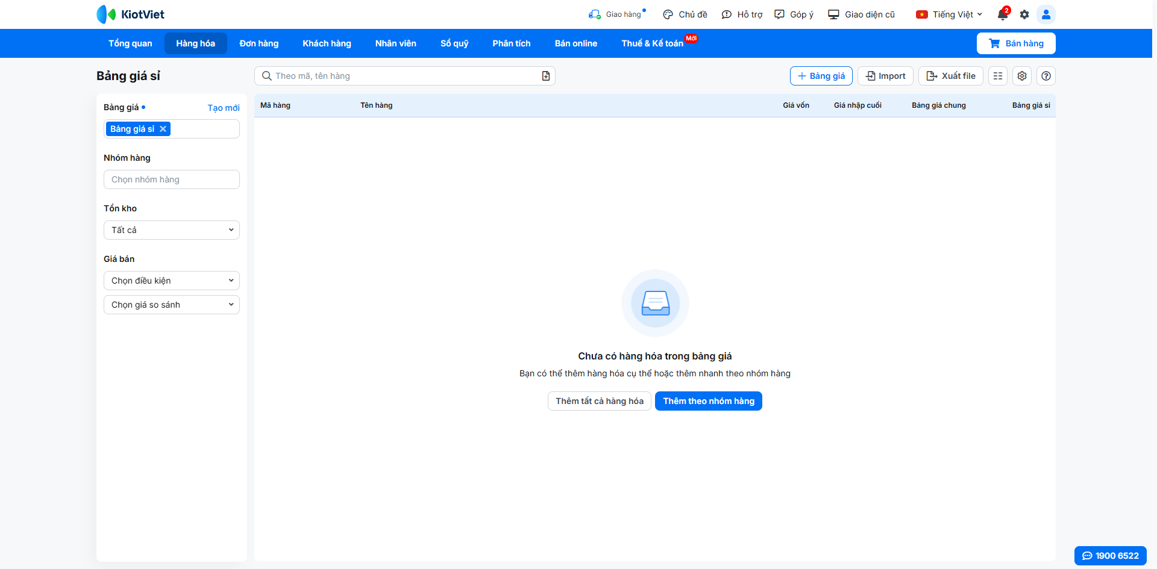Click Thêm theo nhóm hàng button
This screenshot has height=569, width=1157.
[709, 401]
